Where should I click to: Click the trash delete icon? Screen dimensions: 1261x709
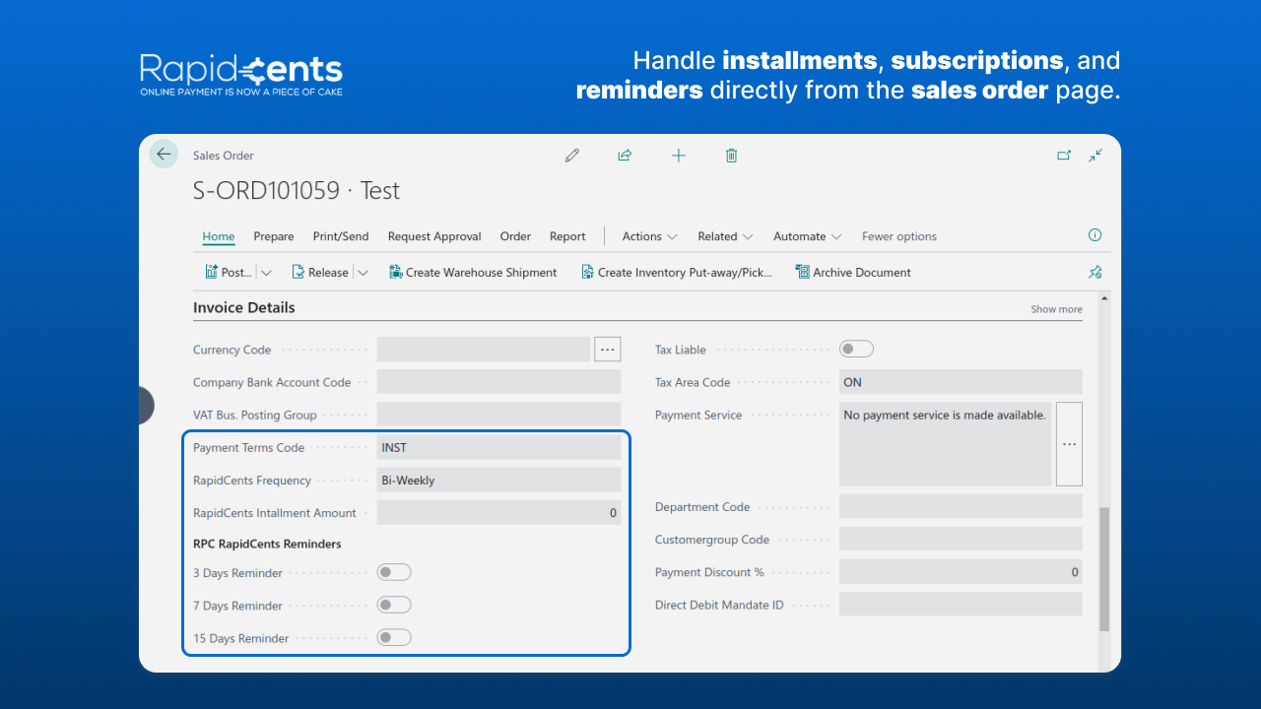pyautogui.click(x=731, y=156)
